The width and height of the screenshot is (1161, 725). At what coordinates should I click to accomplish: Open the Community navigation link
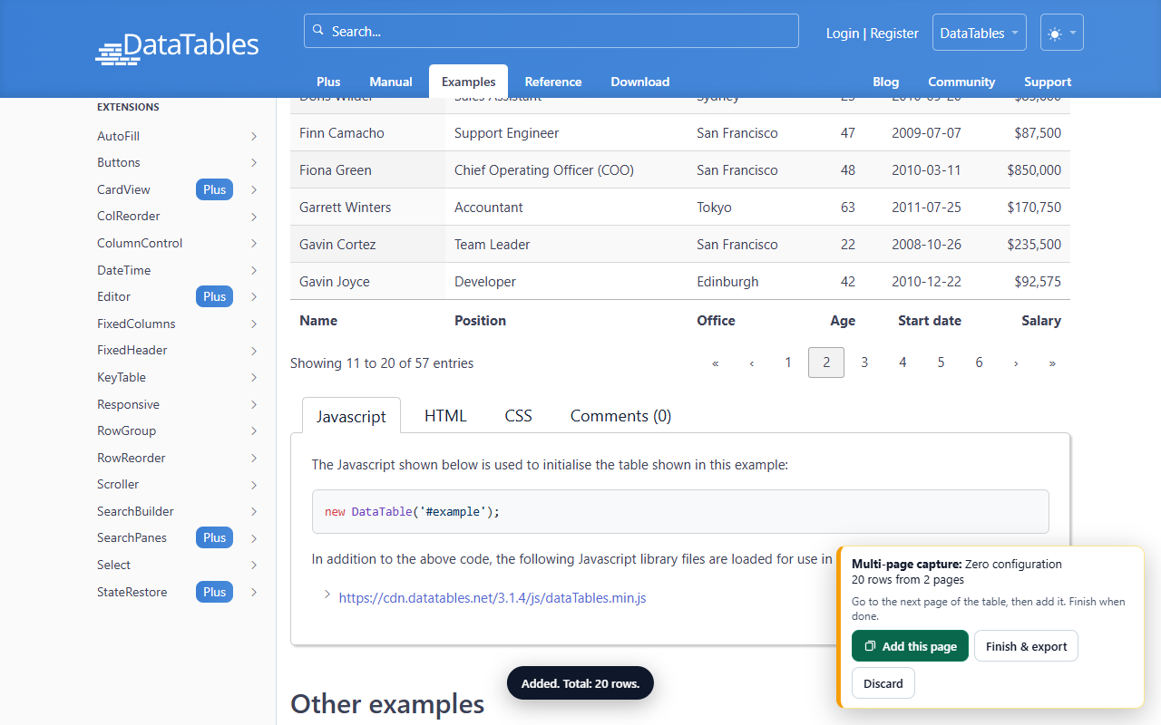(x=961, y=82)
